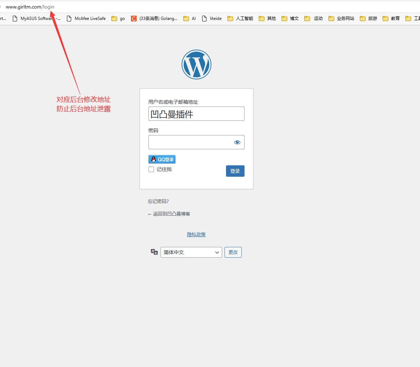The width and height of the screenshot is (420, 367).
Task: Click the QQ登录 penguin button
Action: click(162, 159)
